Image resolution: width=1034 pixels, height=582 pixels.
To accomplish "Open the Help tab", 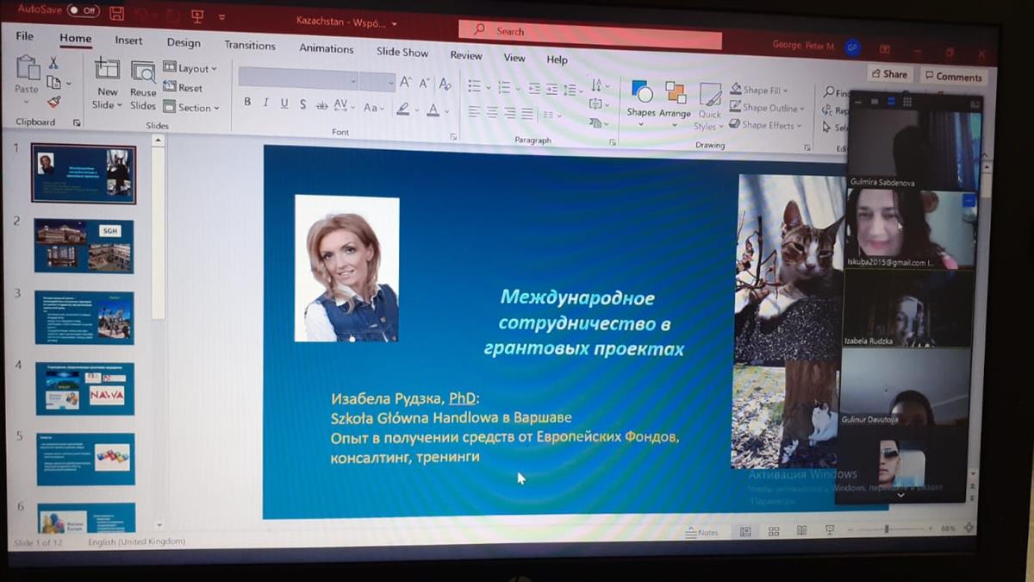I will click(x=557, y=59).
